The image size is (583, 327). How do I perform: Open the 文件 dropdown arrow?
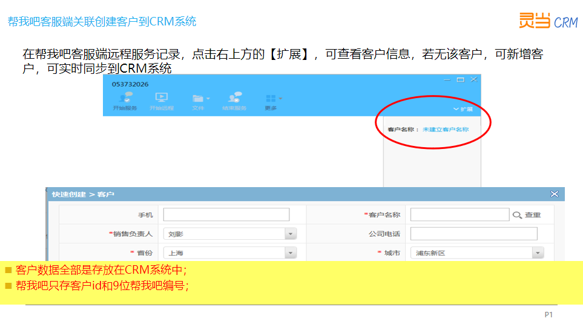tap(208, 99)
